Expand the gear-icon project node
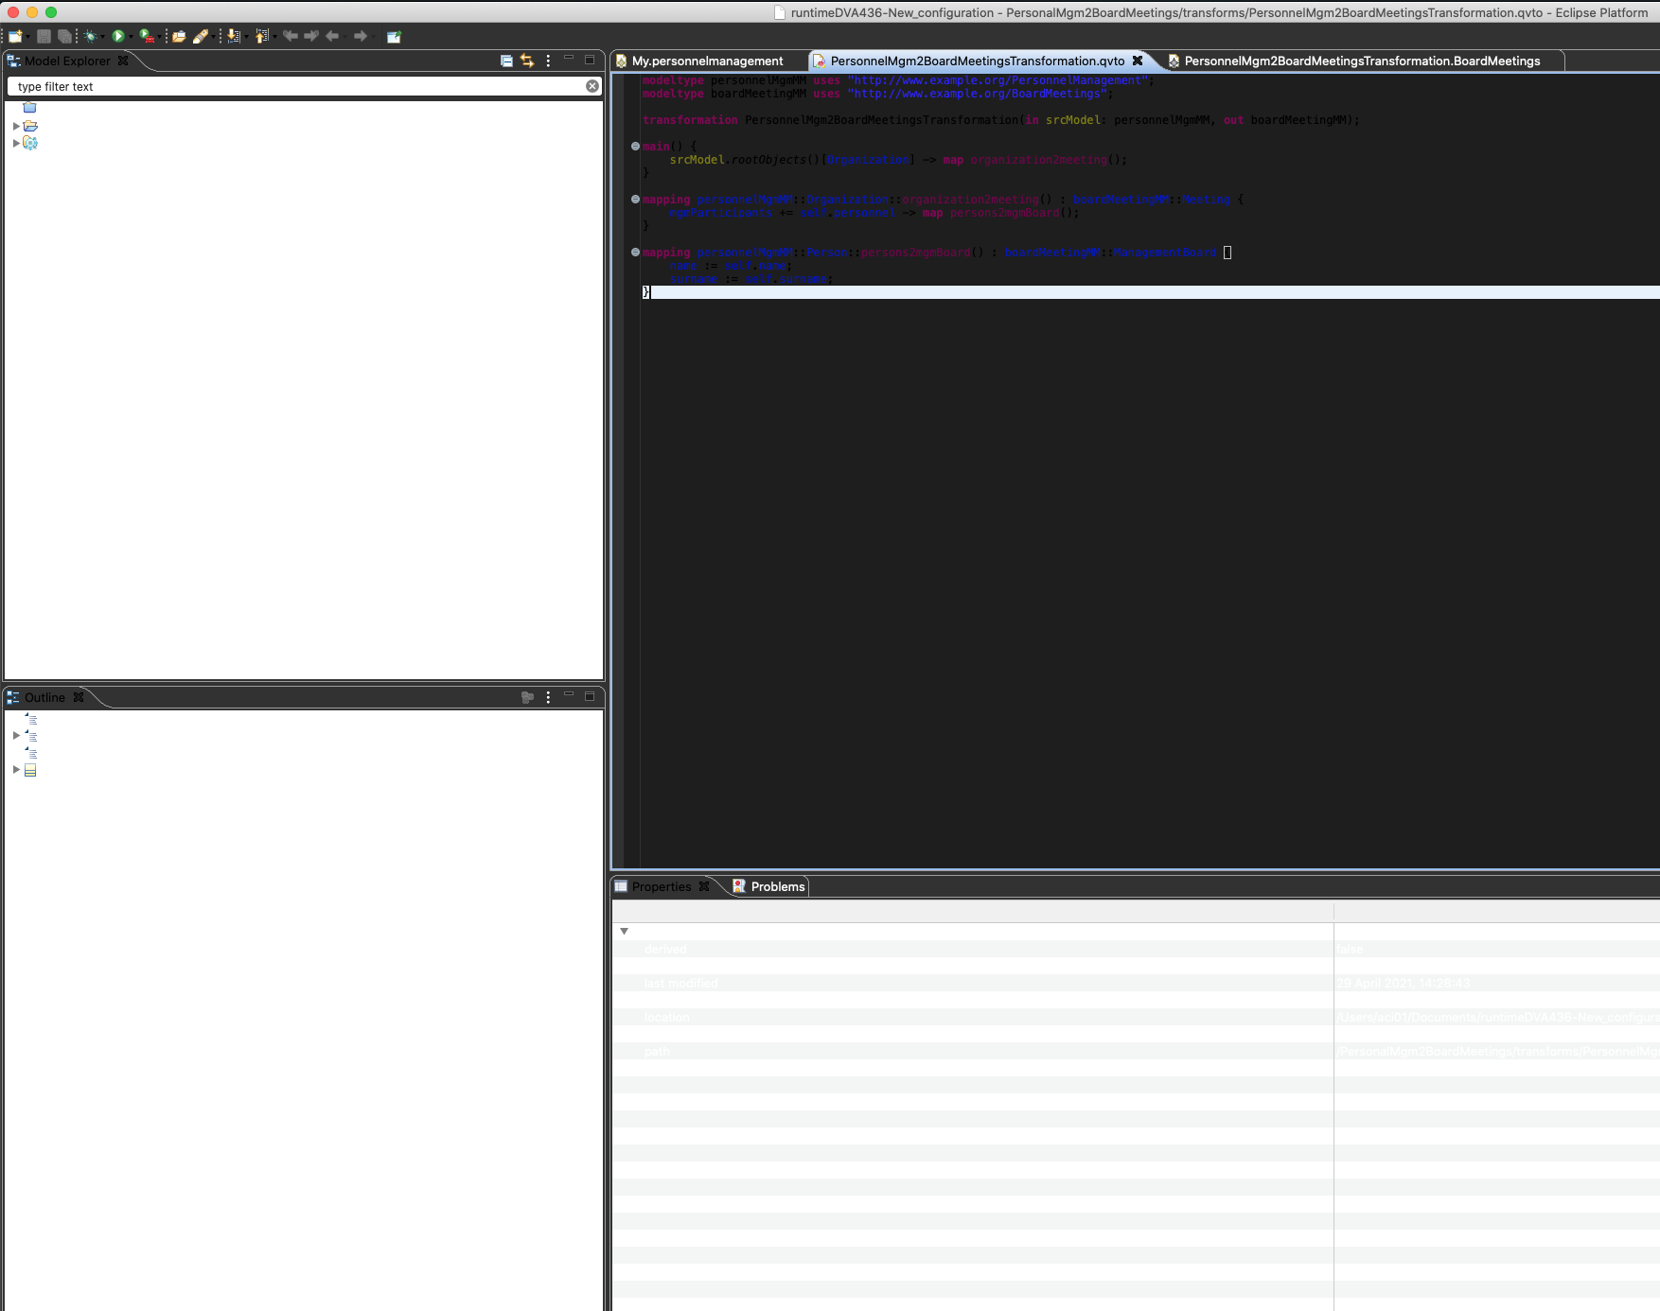Image resolution: width=1660 pixels, height=1311 pixels. (x=16, y=143)
